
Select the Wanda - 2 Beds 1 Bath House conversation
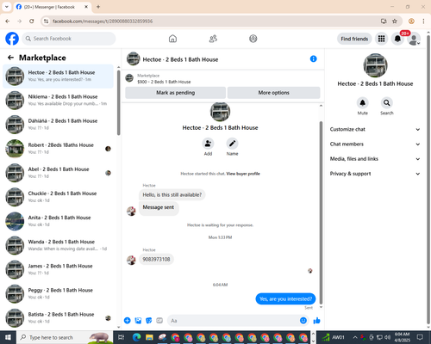pyautogui.click(x=58, y=245)
